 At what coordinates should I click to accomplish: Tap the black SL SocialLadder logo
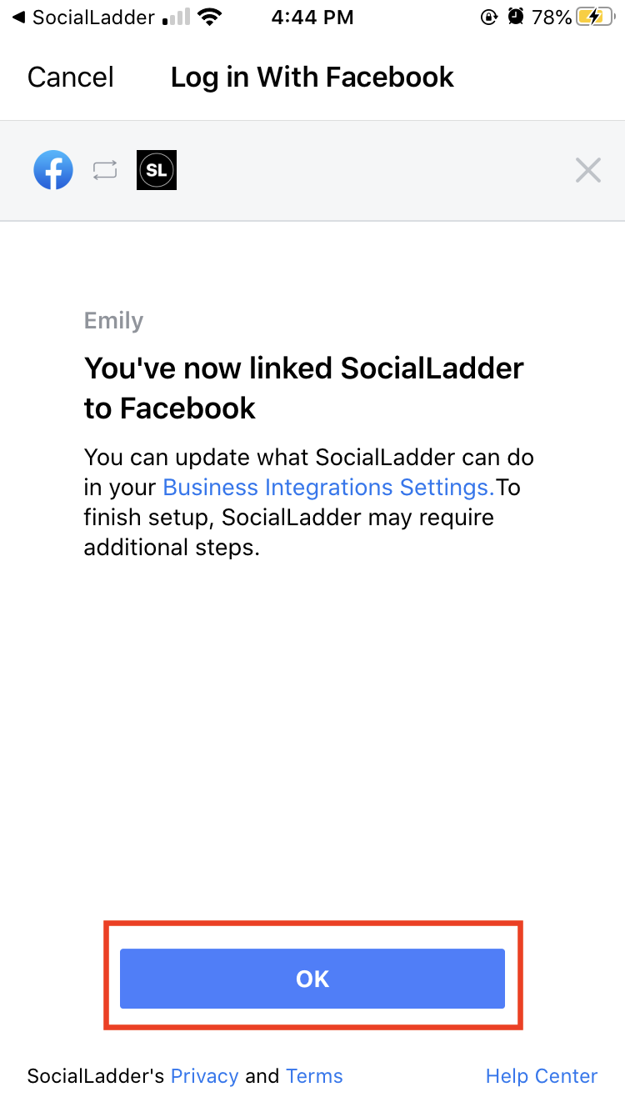pyautogui.click(x=157, y=170)
